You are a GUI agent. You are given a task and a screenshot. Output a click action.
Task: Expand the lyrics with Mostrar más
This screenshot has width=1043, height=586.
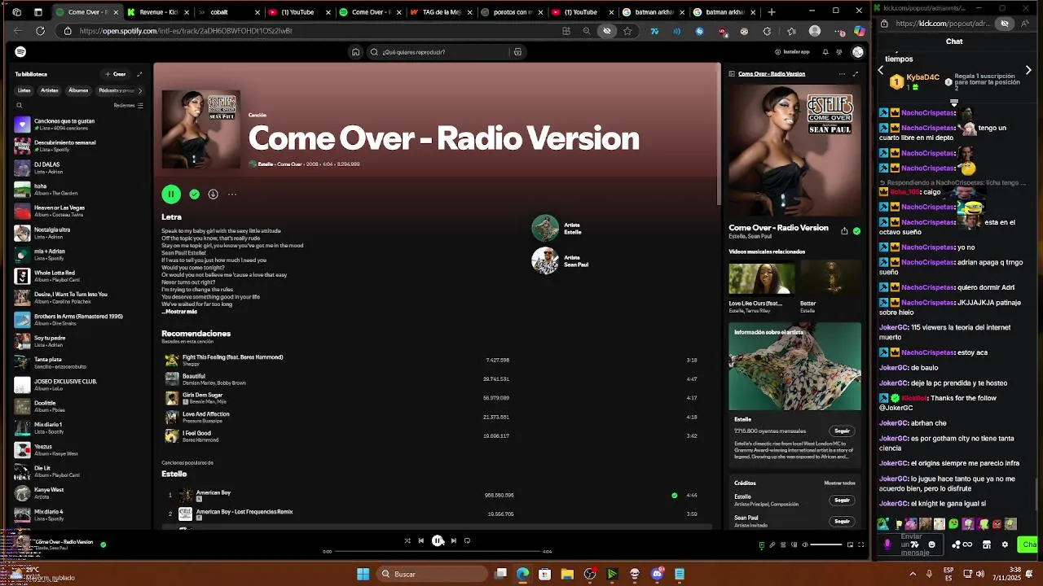click(x=179, y=312)
